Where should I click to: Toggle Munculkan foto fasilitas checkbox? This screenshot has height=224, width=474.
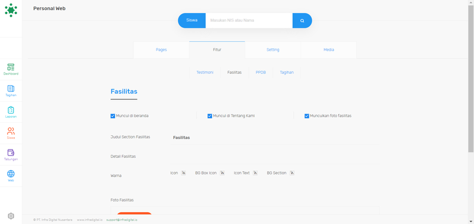click(307, 116)
